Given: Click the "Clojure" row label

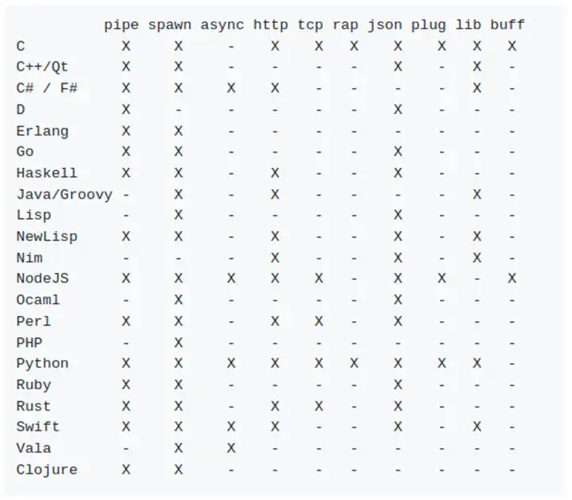Looking at the screenshot, I should (x=47, y=470).
